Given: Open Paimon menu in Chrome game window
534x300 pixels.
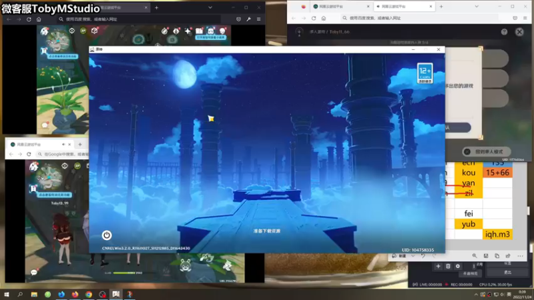Looking at the screenshot, I should (33, 167).
